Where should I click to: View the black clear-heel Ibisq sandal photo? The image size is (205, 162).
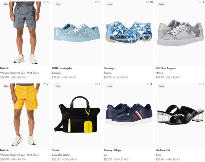point(180,115)
